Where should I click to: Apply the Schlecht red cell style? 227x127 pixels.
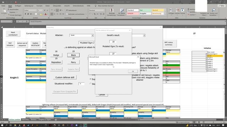[133, 13]
